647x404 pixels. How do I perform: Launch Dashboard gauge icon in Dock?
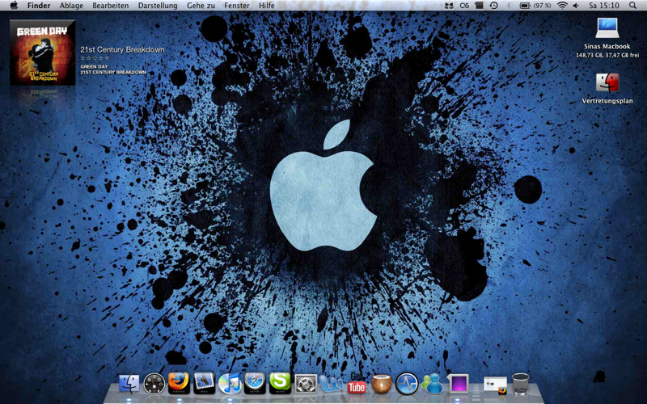[x=154, y=383]
